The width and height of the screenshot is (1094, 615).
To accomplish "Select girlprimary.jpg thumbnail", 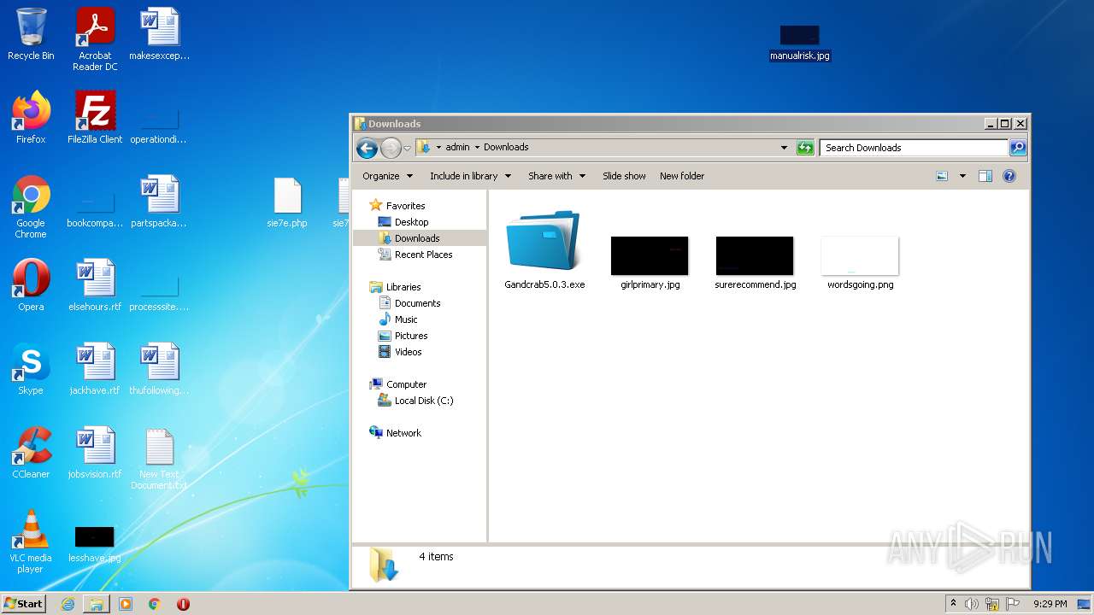I will [x=650, y=263].
